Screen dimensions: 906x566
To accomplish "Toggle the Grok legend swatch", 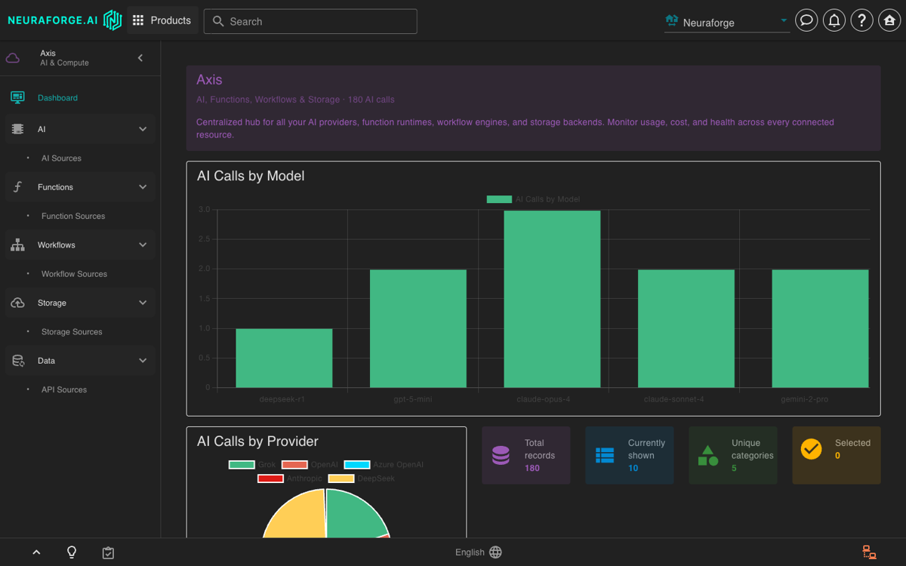I will click(242, 465).
